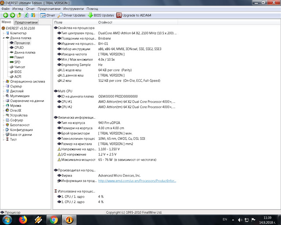Click the Up level arrow icon

[x=19, y=15]
